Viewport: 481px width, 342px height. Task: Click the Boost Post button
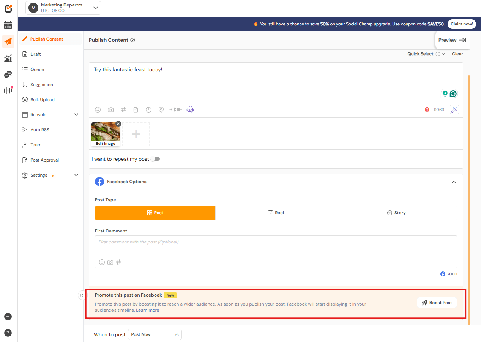(x=437, y=303)
